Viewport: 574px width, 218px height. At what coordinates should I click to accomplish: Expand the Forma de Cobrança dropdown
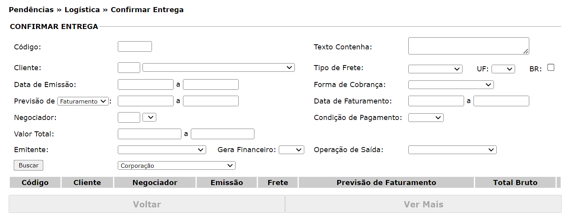coord(451,85)
